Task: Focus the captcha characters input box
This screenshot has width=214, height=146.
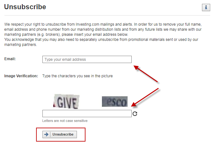Action: pyautogui.click(x=87, y=113)
